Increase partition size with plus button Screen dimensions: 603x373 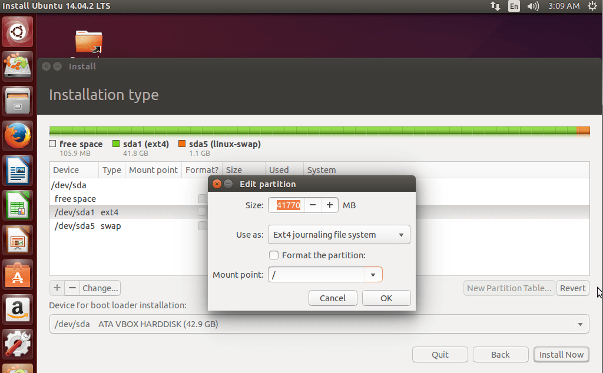[x=330, y=205]
